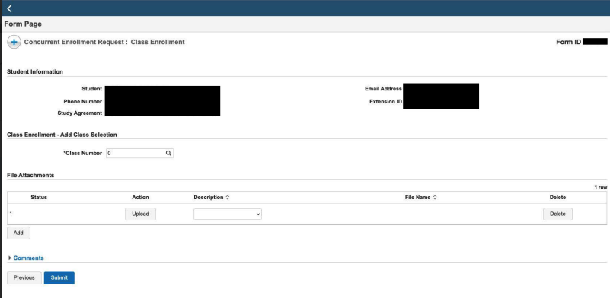
Task: Click the Phone Number label
Action: [x=83, y=102]
